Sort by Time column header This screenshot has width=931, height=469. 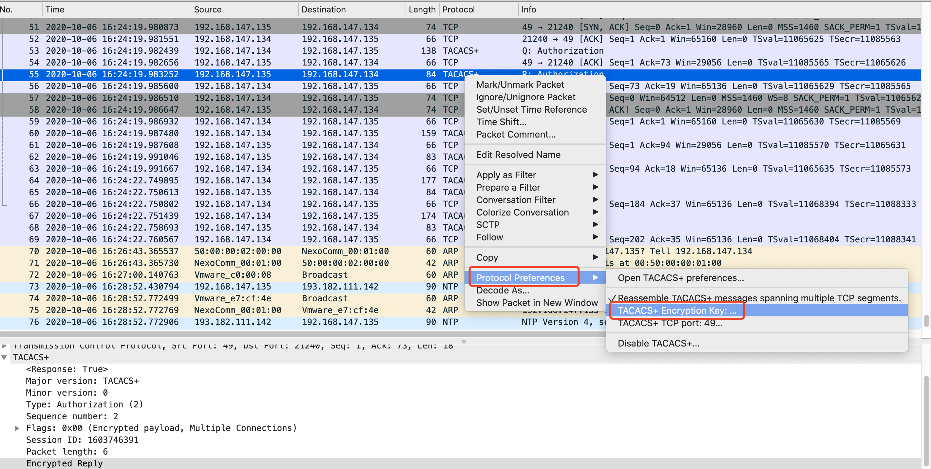[x=116, y=9]
